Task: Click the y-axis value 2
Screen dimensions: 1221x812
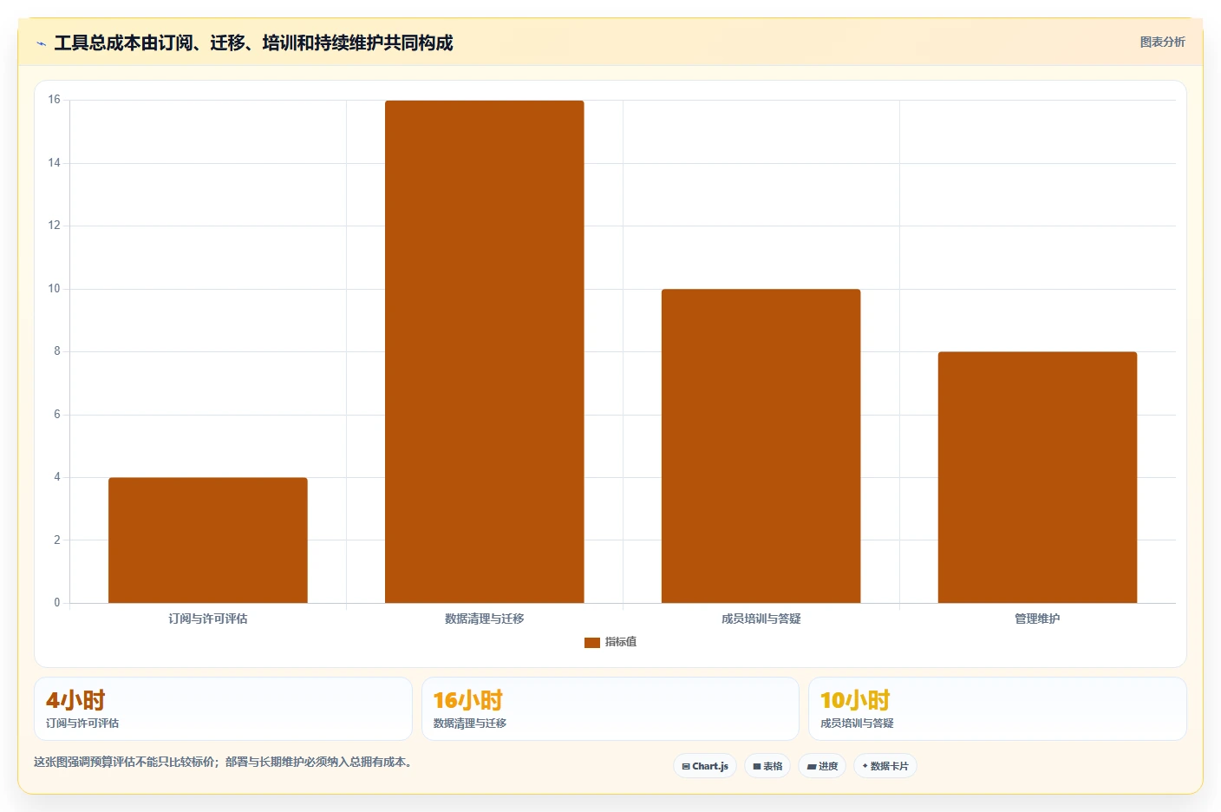Action: (x=57, y=540)
